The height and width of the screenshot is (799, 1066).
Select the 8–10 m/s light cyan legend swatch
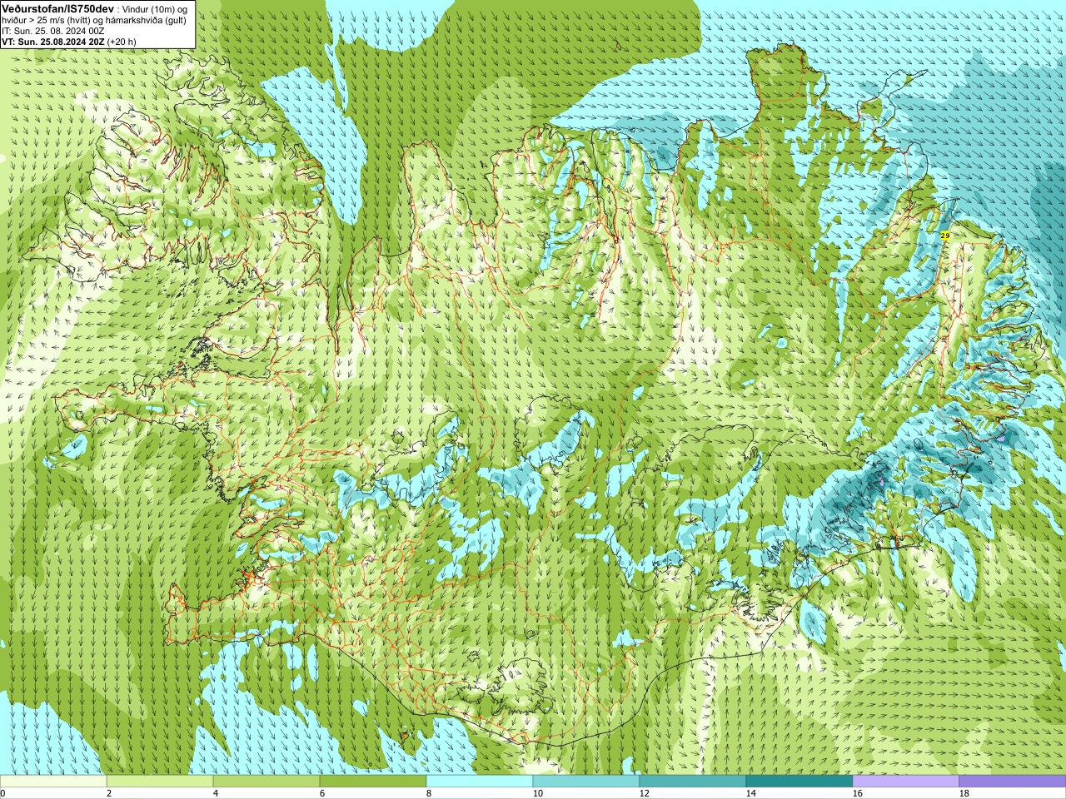[480, 782]
